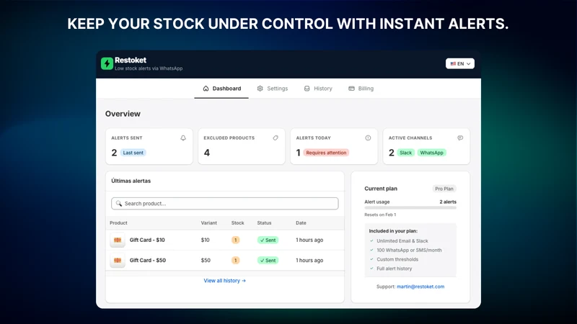Click the info icon in Alerts Today card

[368, 138]
